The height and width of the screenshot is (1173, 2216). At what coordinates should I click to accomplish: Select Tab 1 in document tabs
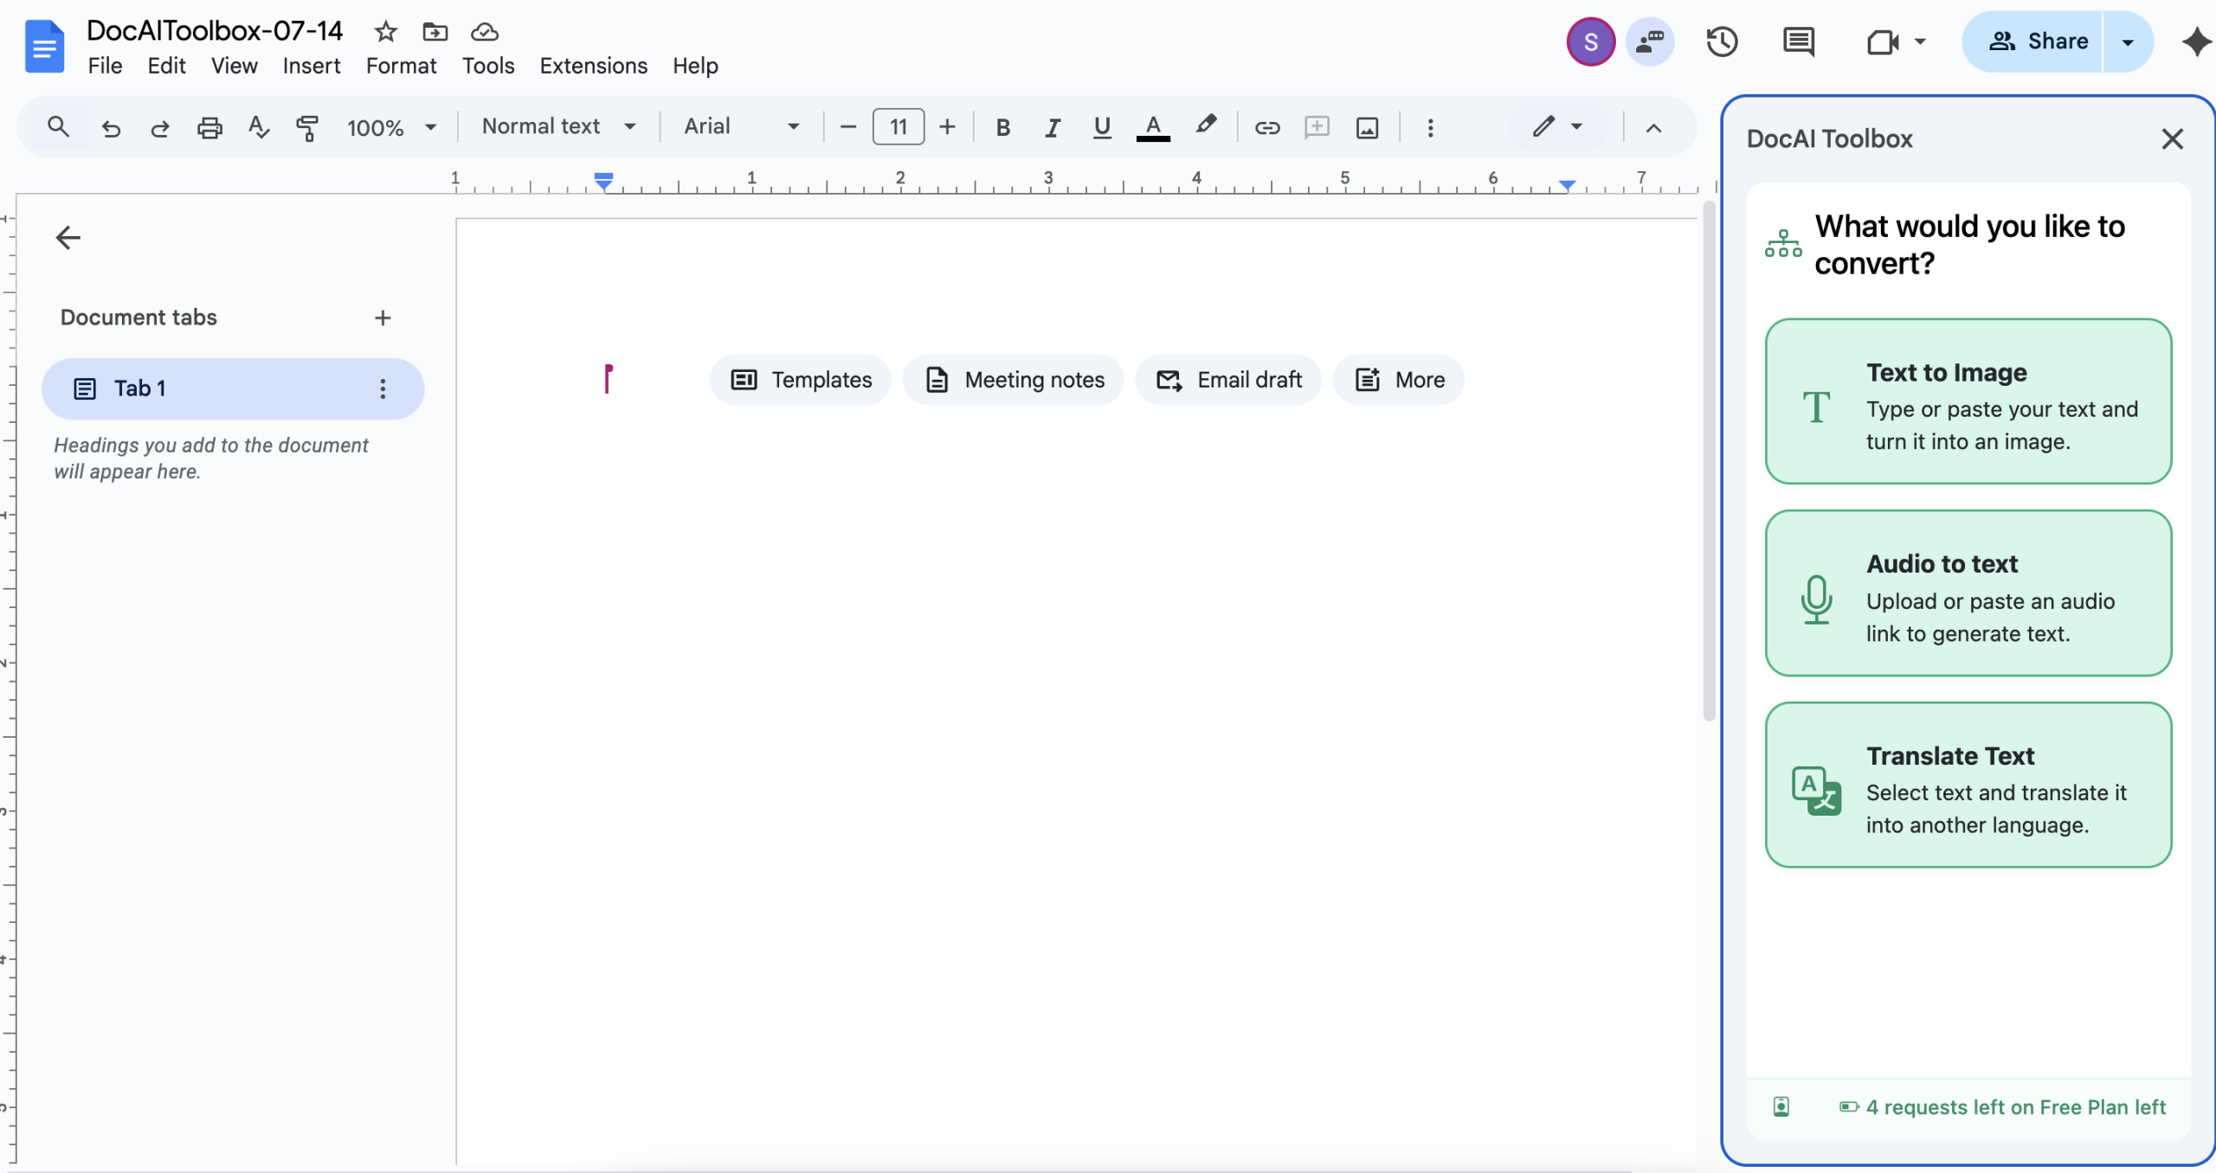tap(232, 388)
